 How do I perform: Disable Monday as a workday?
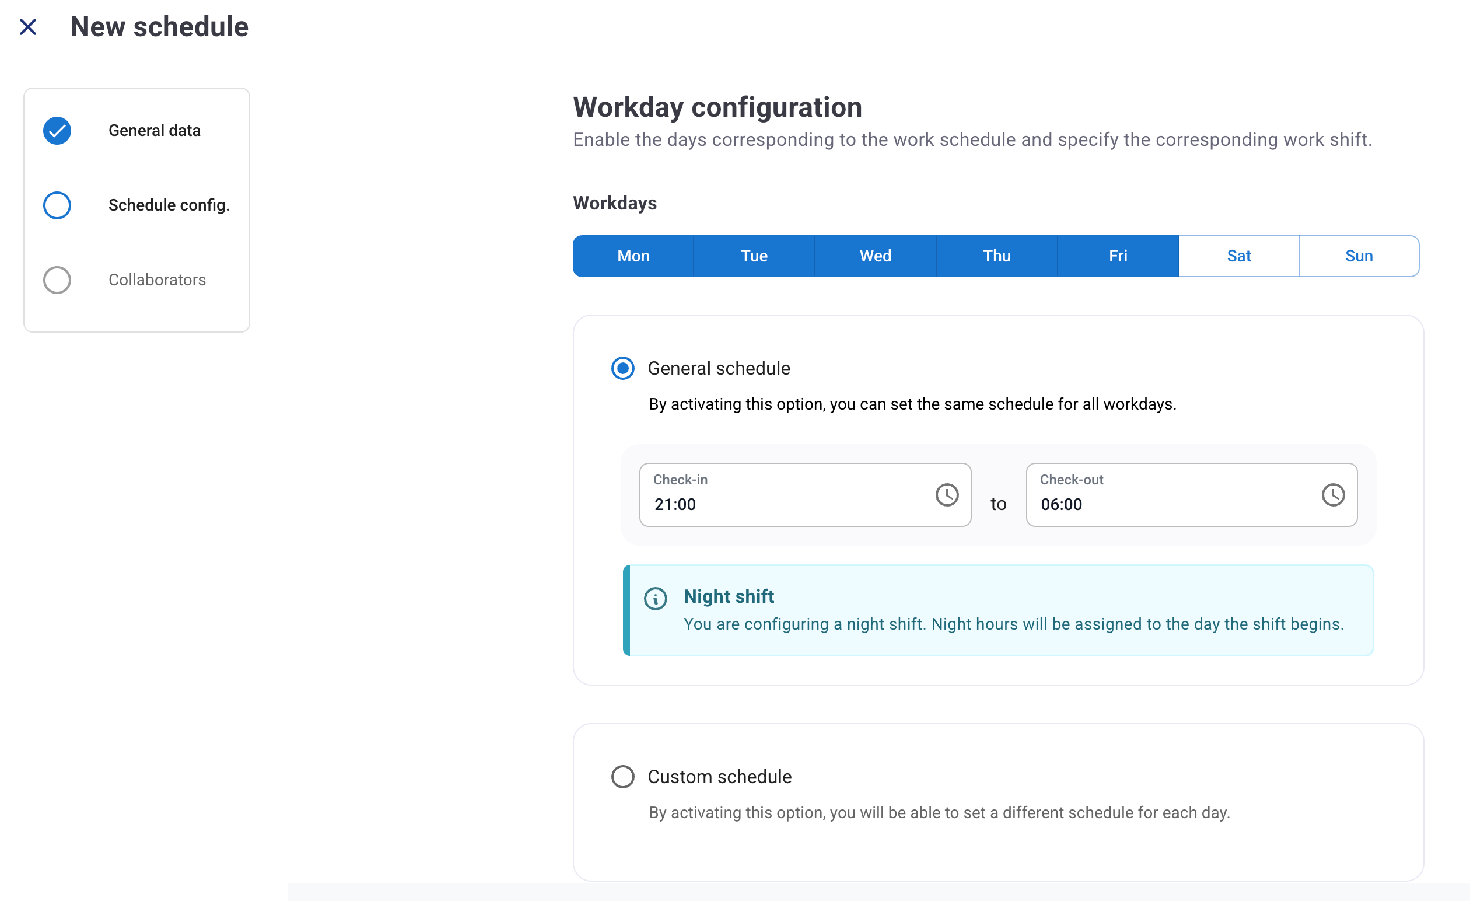633,256
